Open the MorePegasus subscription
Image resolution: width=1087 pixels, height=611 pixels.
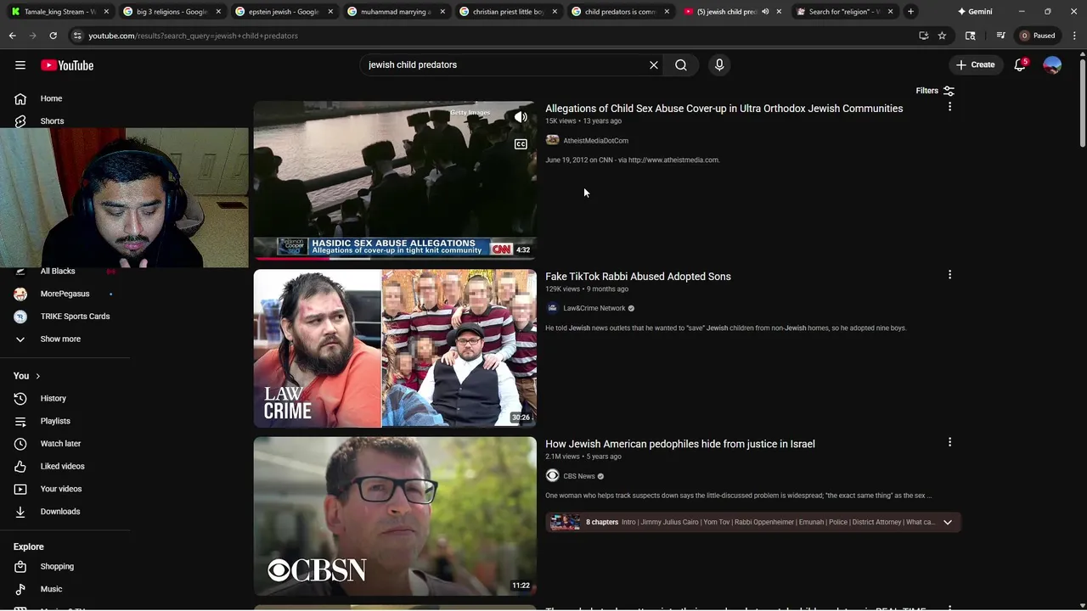click(x=66, y=294)
